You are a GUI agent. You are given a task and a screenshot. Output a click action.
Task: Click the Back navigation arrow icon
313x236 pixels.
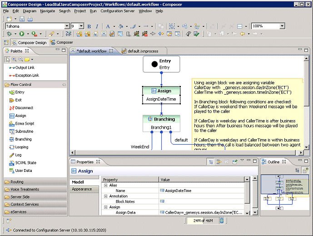[242, 34]
